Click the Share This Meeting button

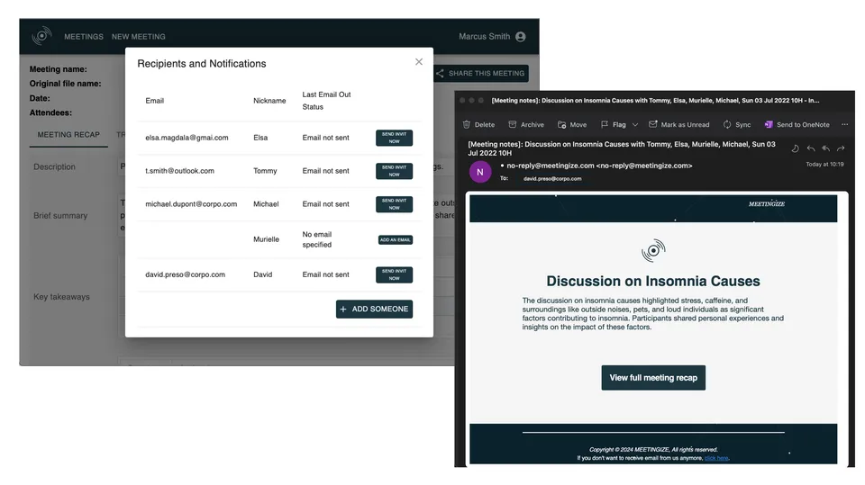(480, 73)
